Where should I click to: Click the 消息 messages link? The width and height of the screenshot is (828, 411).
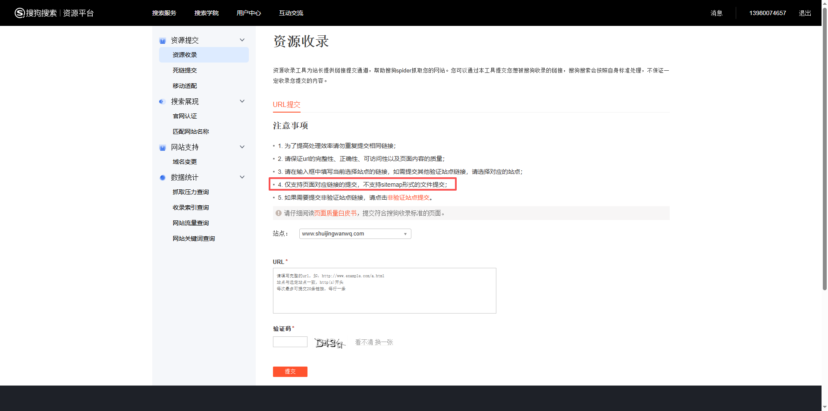pos(717,13)
